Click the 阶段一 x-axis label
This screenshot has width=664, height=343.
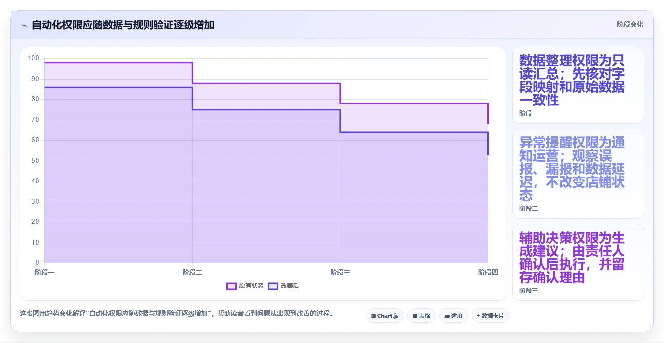pos(45,272)
